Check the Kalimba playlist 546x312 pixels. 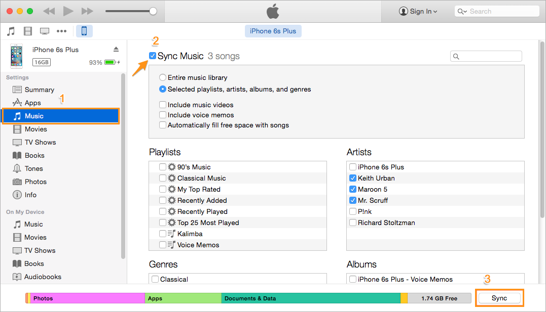pyautogui.click(x=163, y=234)
